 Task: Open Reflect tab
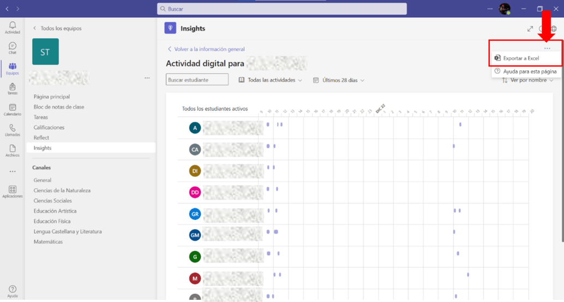[41, 137]
